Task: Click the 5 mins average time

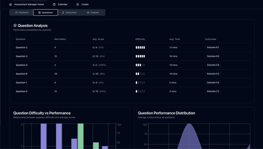Action: point(173,83)
